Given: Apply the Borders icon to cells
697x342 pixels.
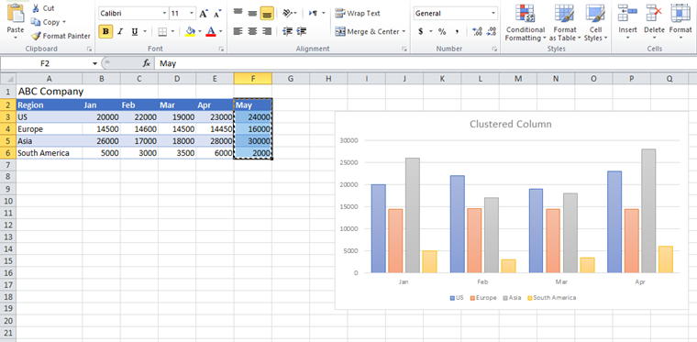Looking at the screenshot, I should click(162, 31).
